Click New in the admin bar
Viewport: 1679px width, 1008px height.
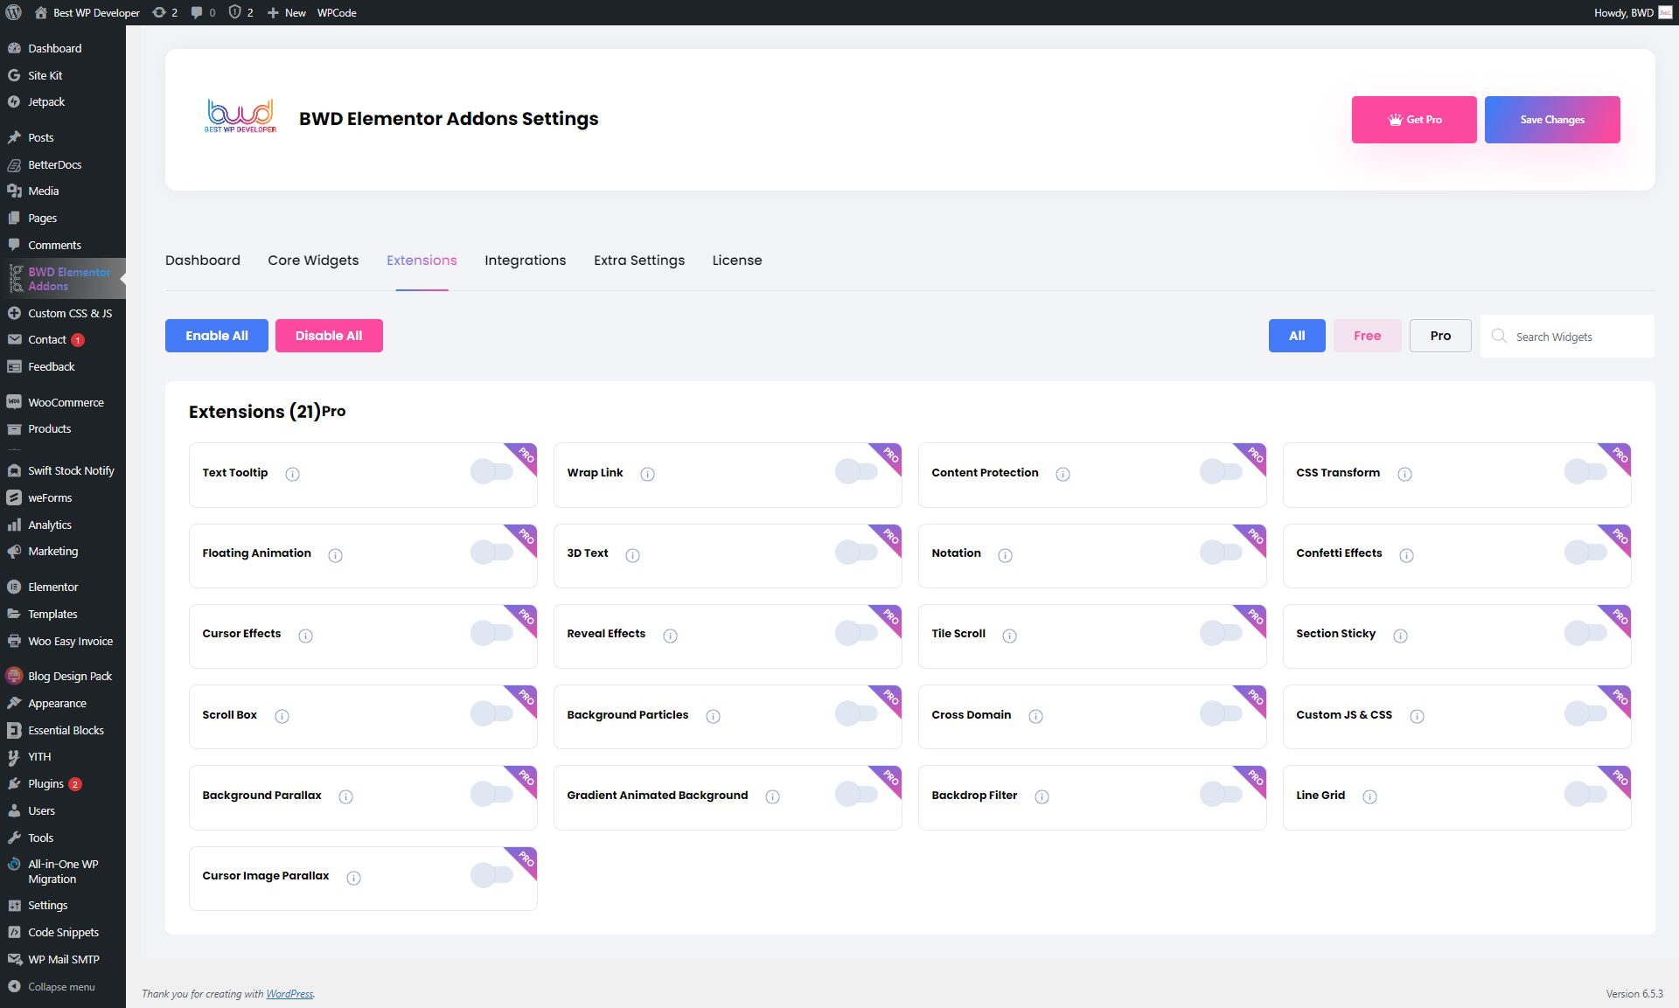click(286, 12)
